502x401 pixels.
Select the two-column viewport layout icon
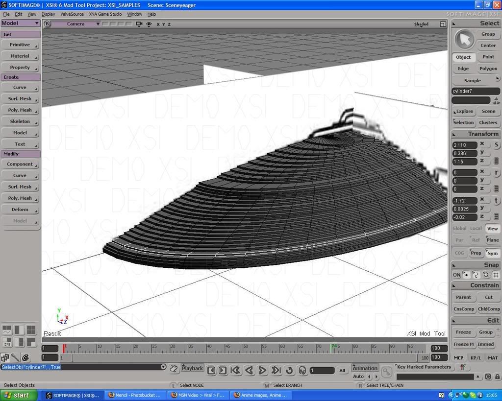tap(19, 330)
